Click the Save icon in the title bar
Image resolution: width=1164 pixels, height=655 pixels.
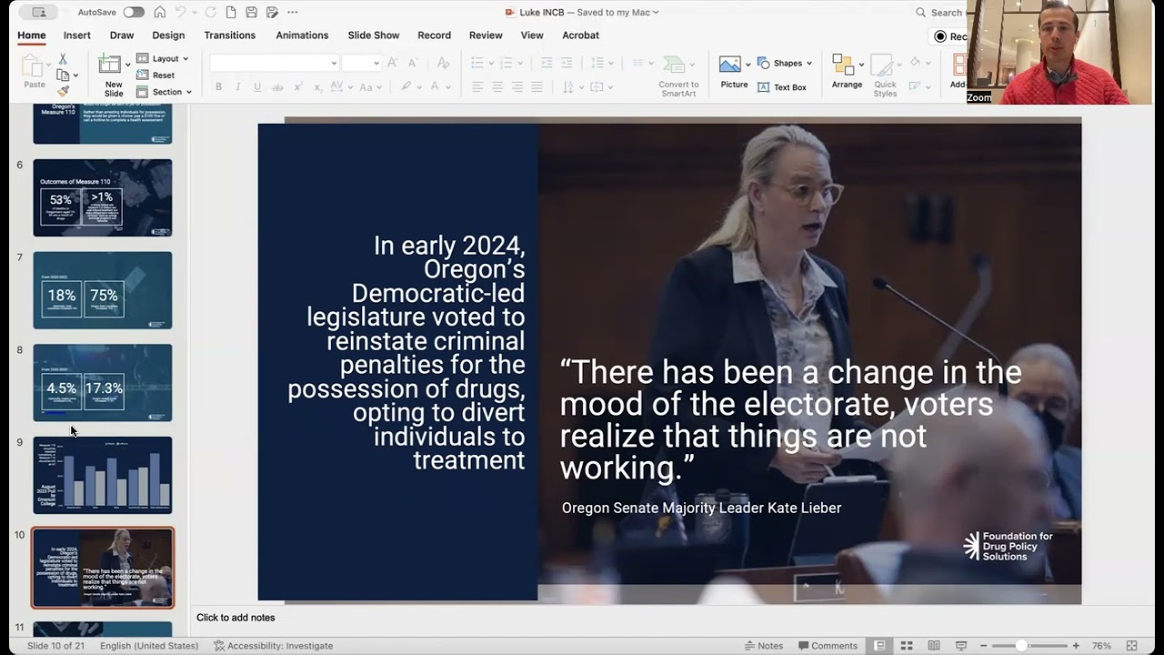click(x=252, y=13)
